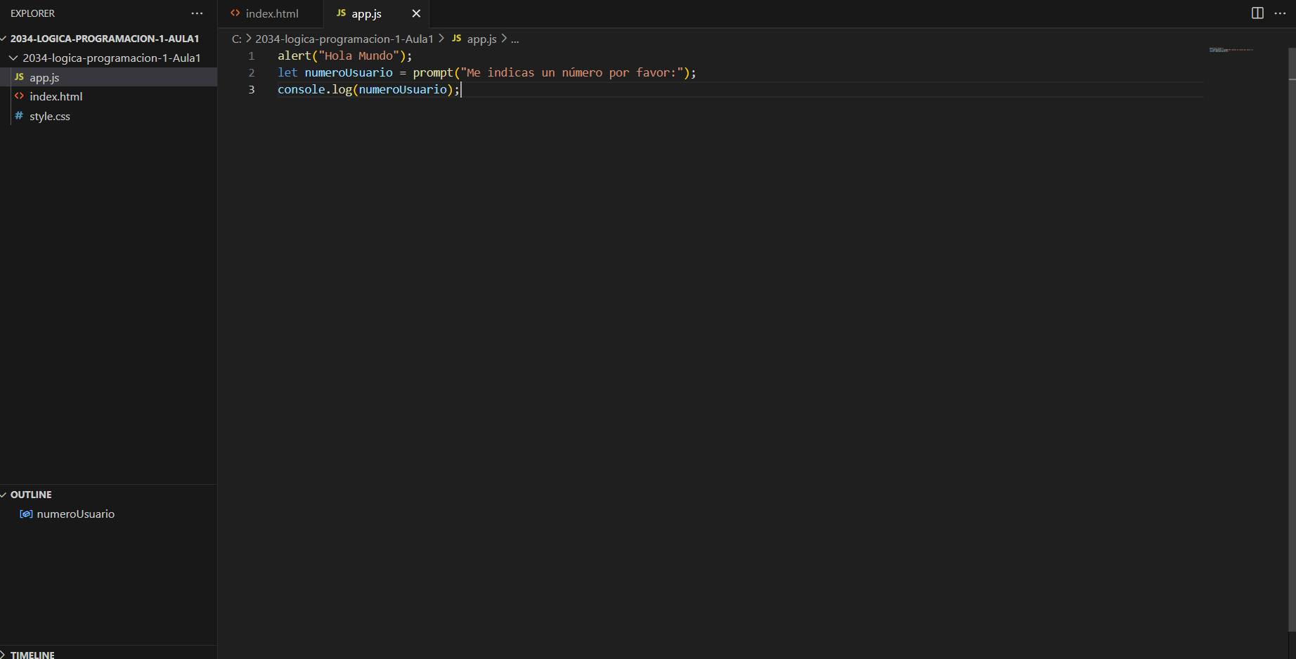Click numeroUsuario in the let declaration
Image resolution: width=1296 pixels, height=659 pixels.
pyautogui.click(x=349, y=72)
